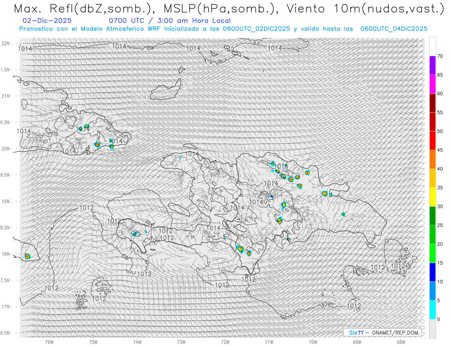Click the '20N' latitude axis label

5,149
